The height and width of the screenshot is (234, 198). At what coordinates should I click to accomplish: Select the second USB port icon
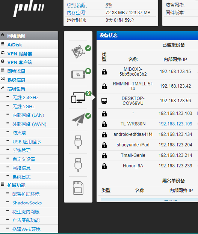coord(78,165)
